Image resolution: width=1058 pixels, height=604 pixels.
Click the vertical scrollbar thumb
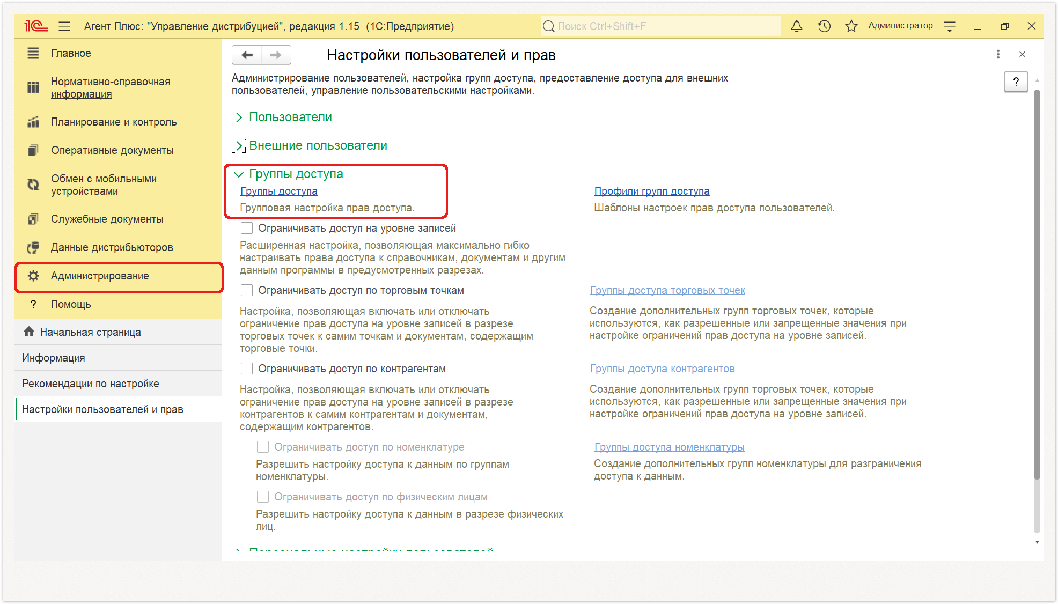pyautogui.click(x=1037, y=284)
